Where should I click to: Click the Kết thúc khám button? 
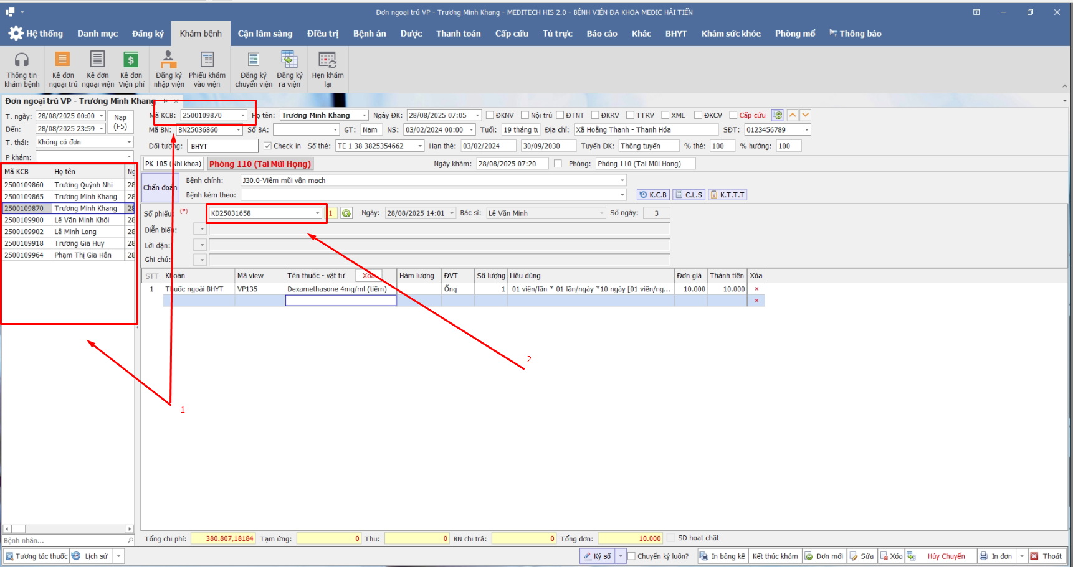click(x=775, y=556)
